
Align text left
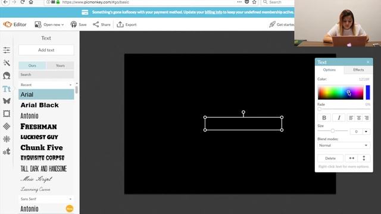point(351,118)
